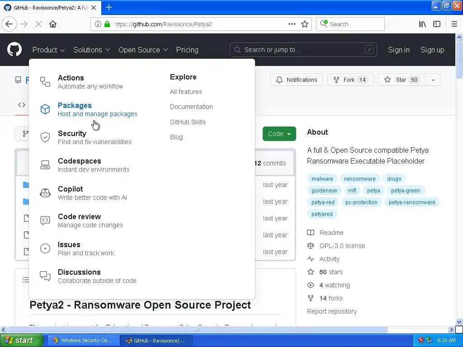Image resolution: width=463 pixels, height=347 pixels.
Task: Open the Star lists dropdown arrow
Action: click(x=433, y=80)
